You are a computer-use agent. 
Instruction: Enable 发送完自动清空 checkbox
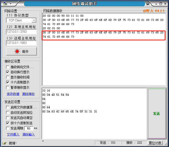click(8, 118)
